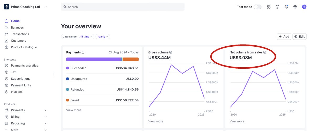Expand the Payments section chevron under Products
The width and height of the screenshot is (315, 131).
[46, 110]
